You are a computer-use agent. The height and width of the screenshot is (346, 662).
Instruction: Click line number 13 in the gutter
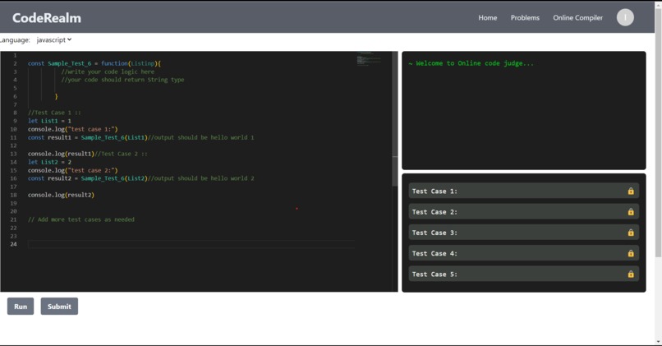[13, 154]
